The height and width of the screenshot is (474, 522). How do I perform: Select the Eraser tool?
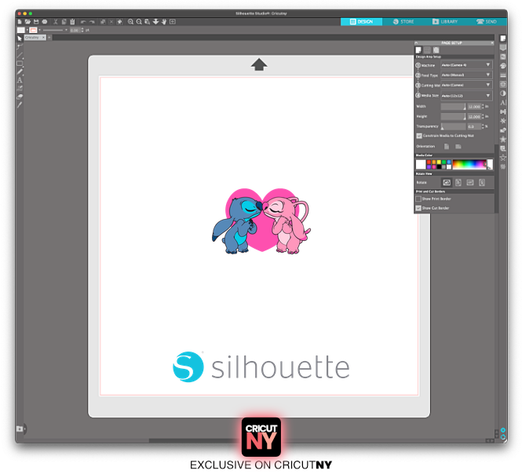pos(20,97)
